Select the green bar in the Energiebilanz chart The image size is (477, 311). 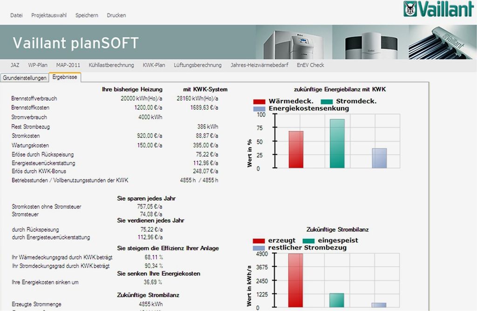[337, 144]
